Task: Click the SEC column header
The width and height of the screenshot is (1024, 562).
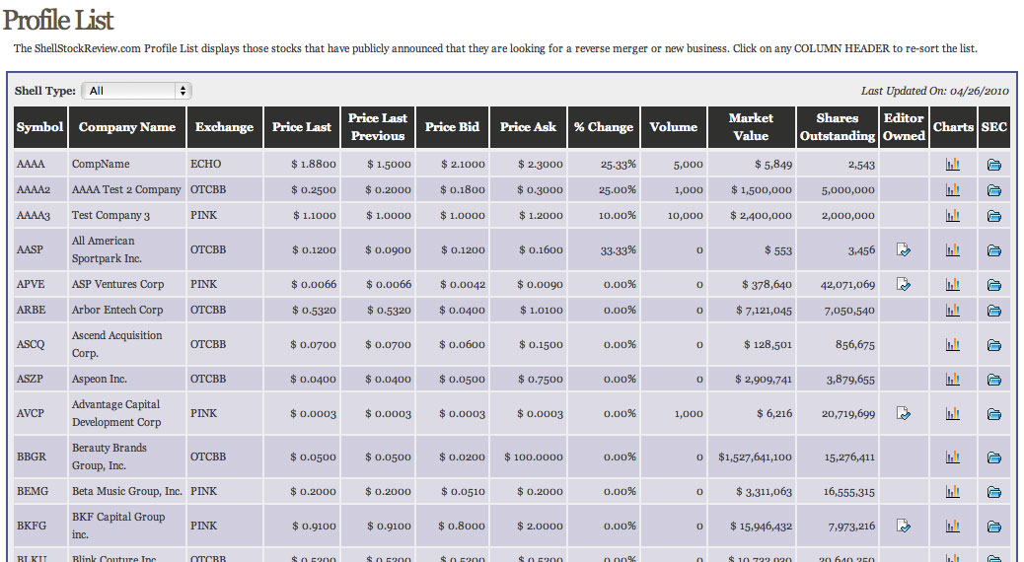Action: [994, 127]
